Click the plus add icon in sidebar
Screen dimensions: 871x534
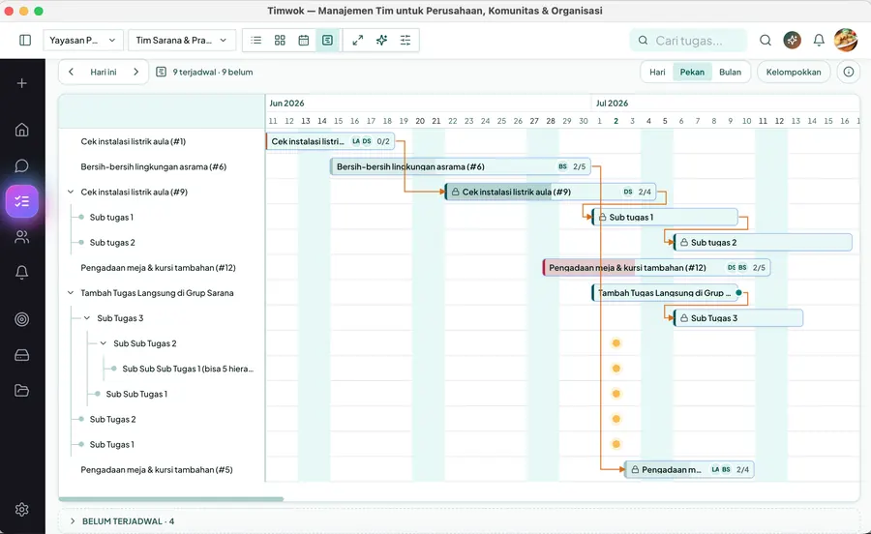point(21,83)
